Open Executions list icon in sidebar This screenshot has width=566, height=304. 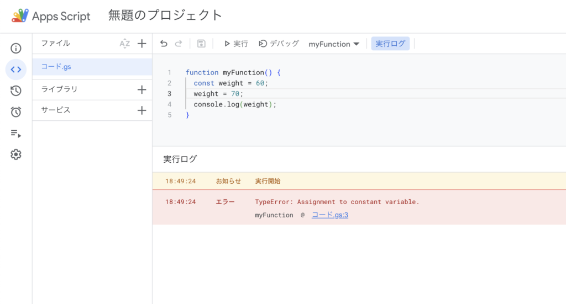(16, 134)
